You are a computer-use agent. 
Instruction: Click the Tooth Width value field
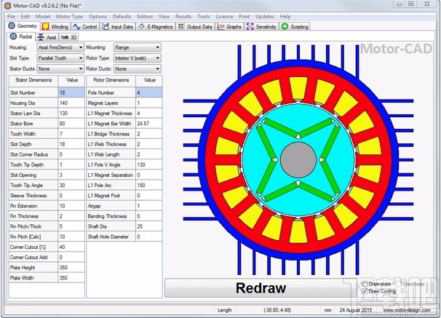pos(71,134)
